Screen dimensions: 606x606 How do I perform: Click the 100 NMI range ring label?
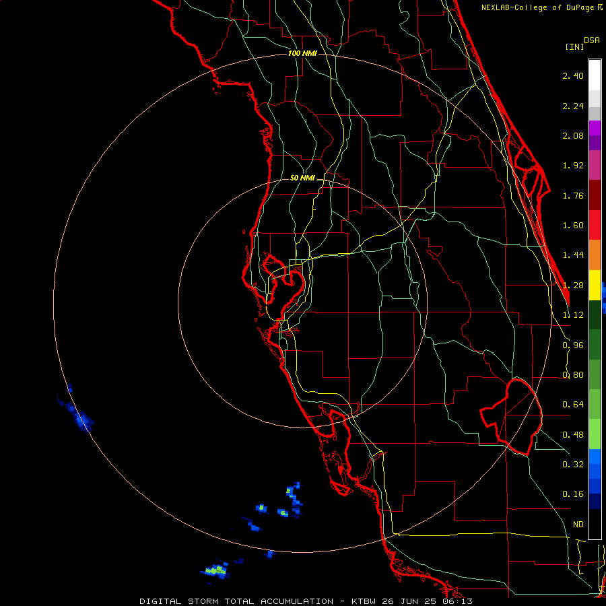pos(302,53)
